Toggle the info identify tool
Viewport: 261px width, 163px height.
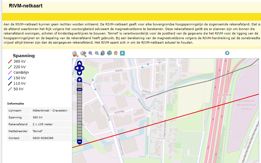[x=123, y=53]
